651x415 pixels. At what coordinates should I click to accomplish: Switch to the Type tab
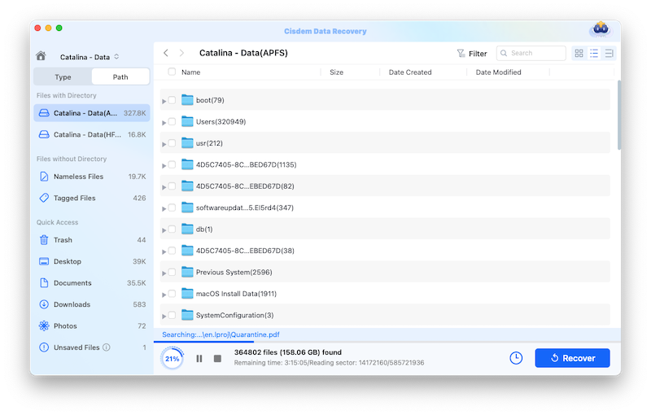coord(63,77)
